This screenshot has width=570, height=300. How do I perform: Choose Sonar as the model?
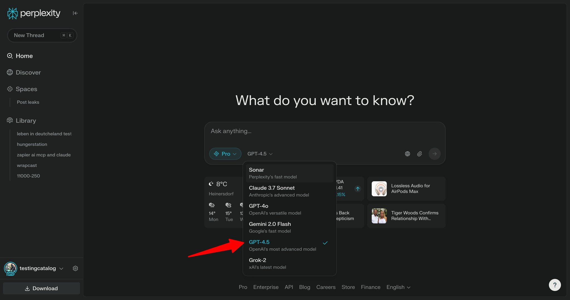tap(289, 173)
